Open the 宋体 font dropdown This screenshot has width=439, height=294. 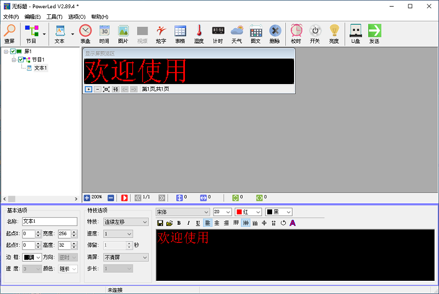pos(183,212)
